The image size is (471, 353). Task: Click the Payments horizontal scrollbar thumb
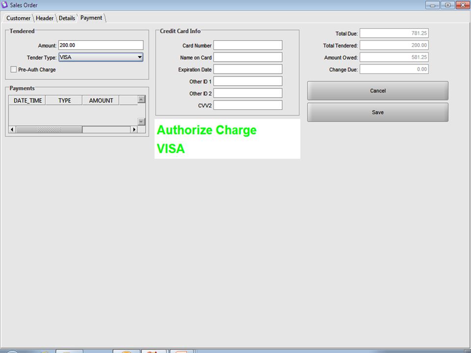[49, 129]
